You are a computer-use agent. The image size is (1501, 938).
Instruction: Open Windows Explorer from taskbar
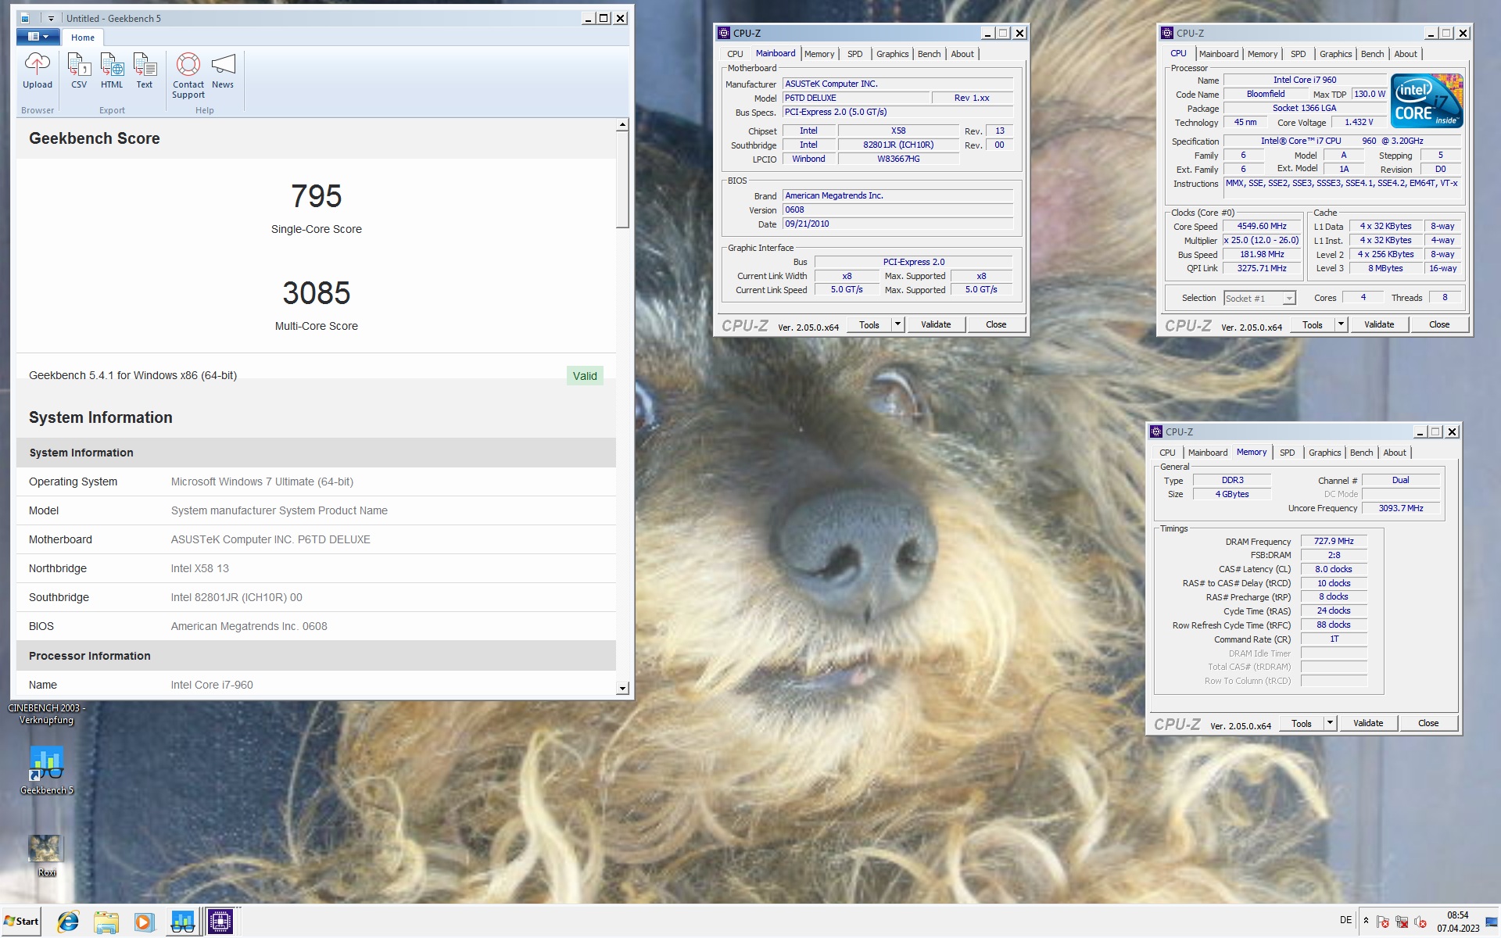pos(106,922)
